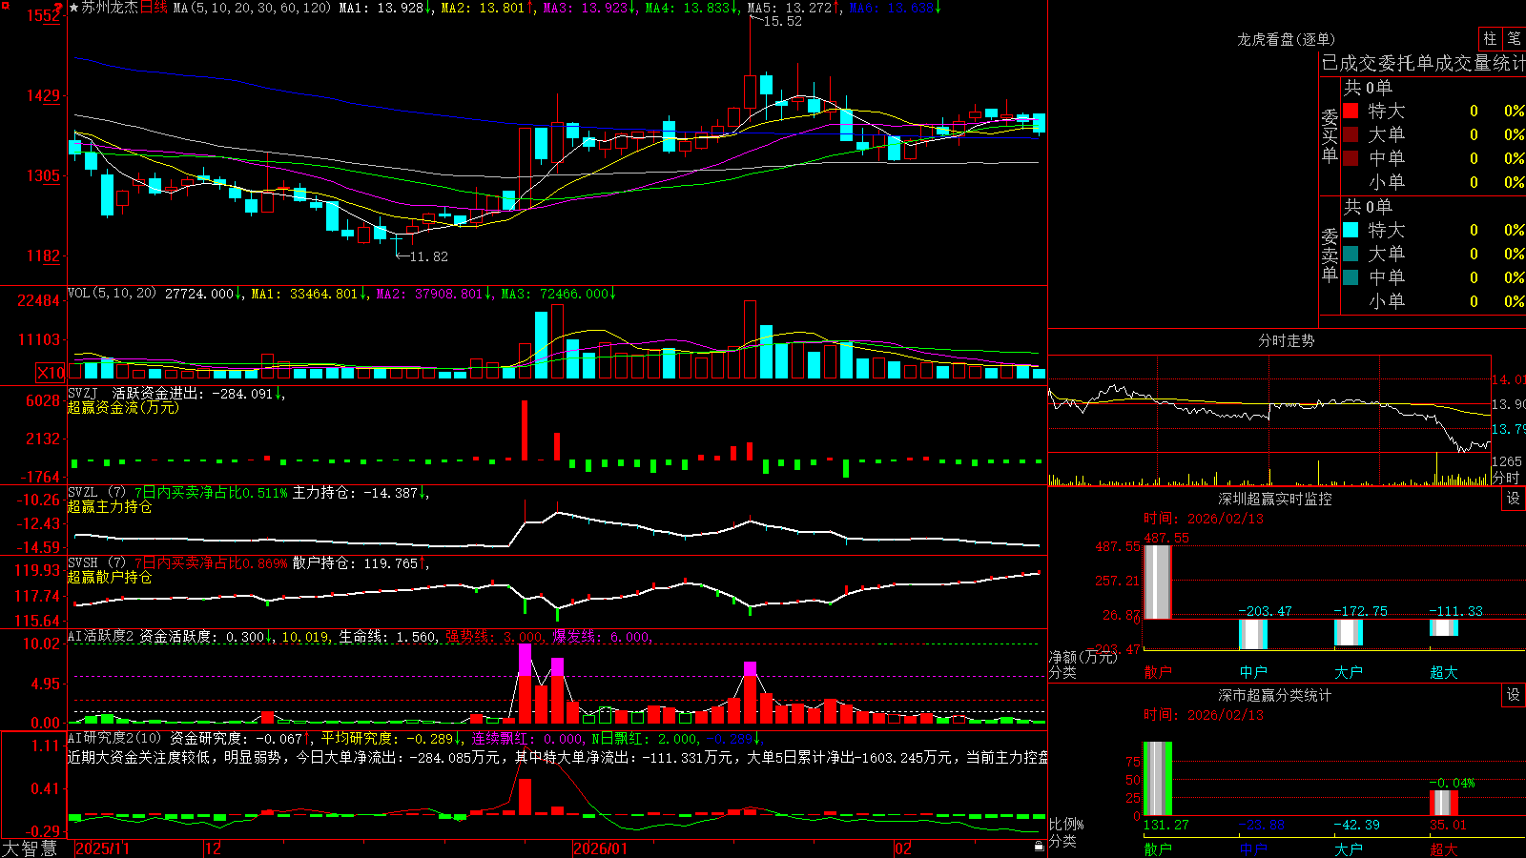Click the red question mark help icon

click(58, 9)
